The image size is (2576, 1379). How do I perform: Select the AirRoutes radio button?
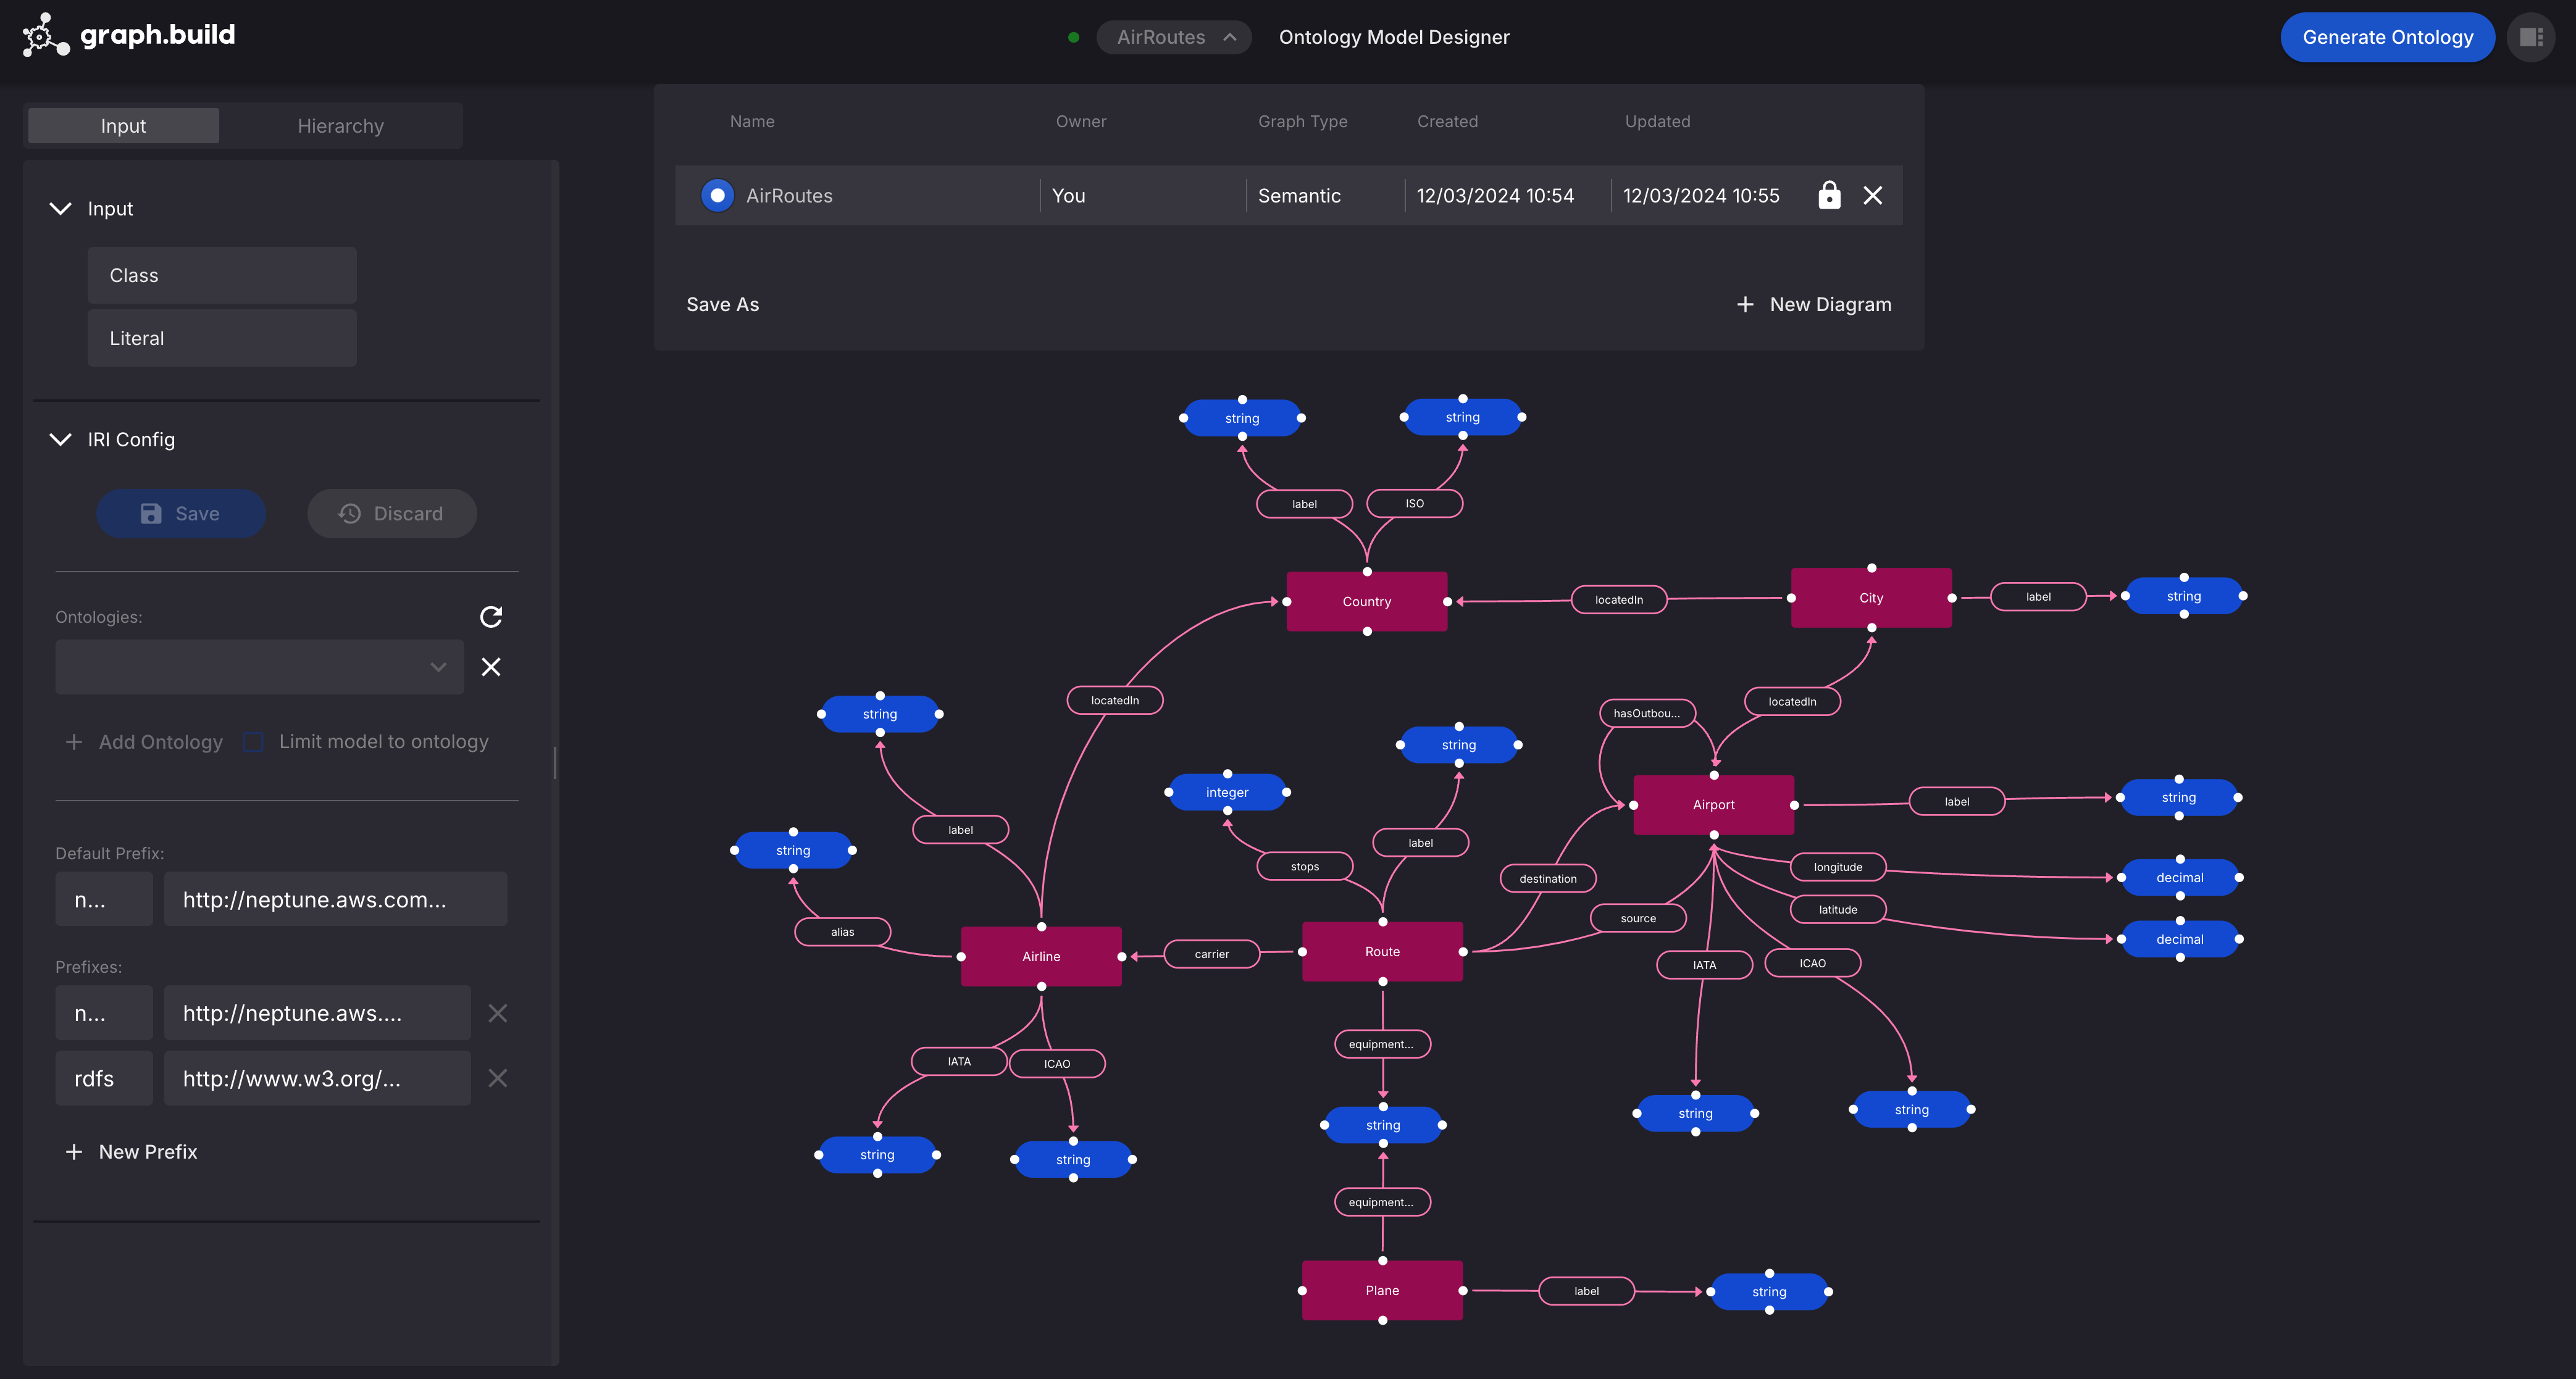718,195
